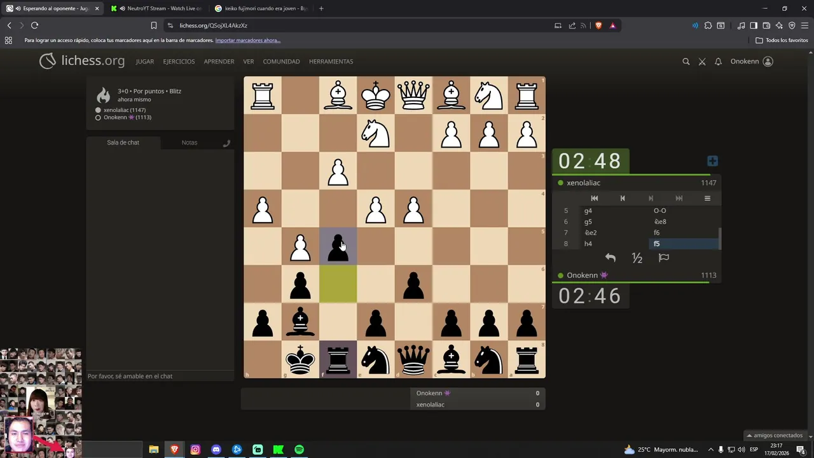Open Brave VPN shield icon
Viewport: 814px width, 458px height.
click(792, 25)
